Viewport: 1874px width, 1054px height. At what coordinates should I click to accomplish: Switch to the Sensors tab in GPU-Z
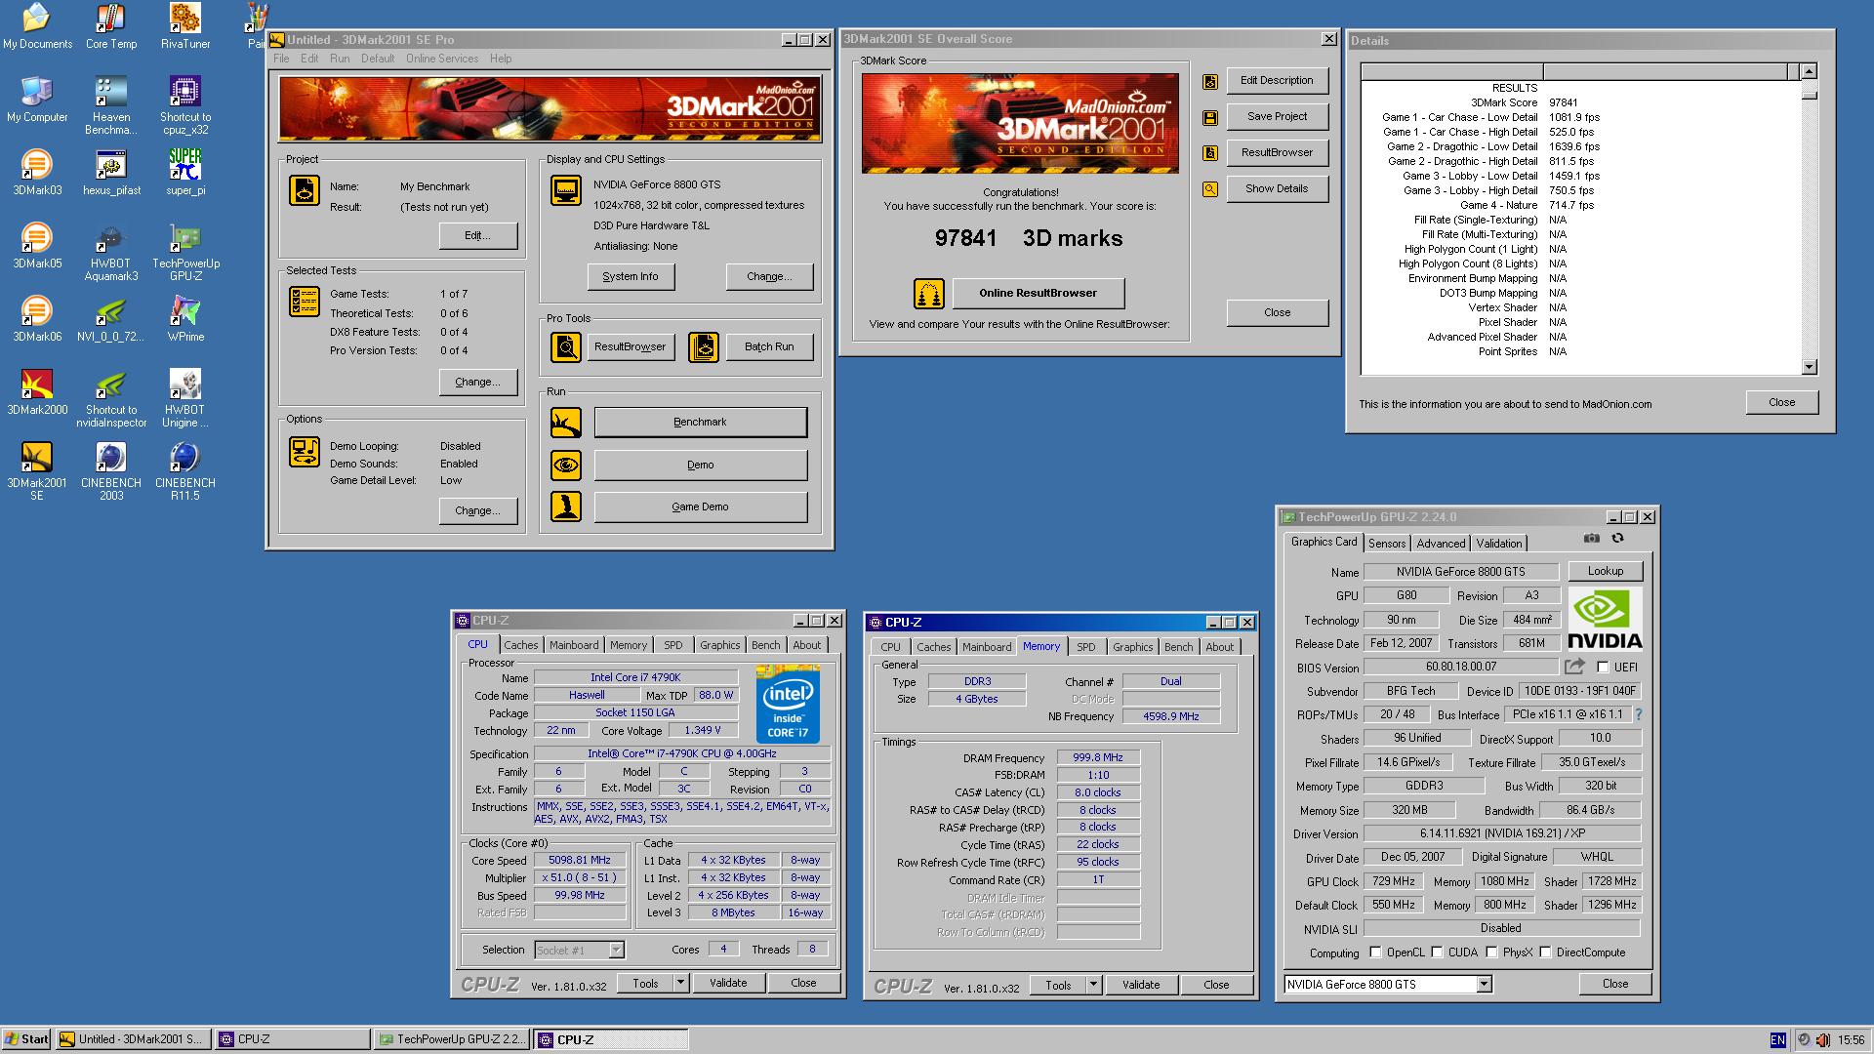1387,544
